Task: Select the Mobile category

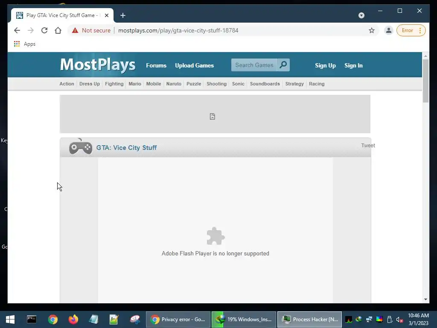Action: pyautogui.click(x=154, y=84)
